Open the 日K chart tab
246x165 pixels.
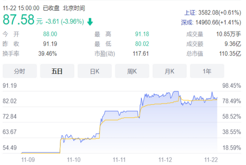pos(95,71)
